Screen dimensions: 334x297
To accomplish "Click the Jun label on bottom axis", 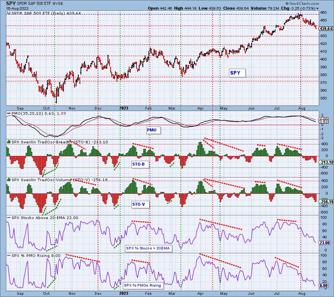I will (251, 294).
